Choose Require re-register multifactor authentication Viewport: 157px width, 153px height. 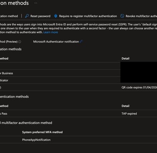(88, 16)
